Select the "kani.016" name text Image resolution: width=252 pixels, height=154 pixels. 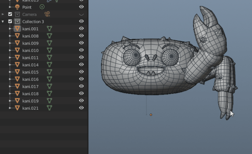(x=30, y=79)
